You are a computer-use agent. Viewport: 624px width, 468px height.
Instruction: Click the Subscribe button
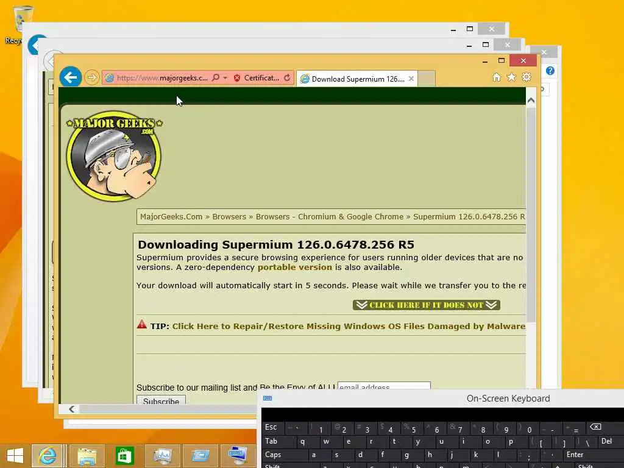(161, 400)
